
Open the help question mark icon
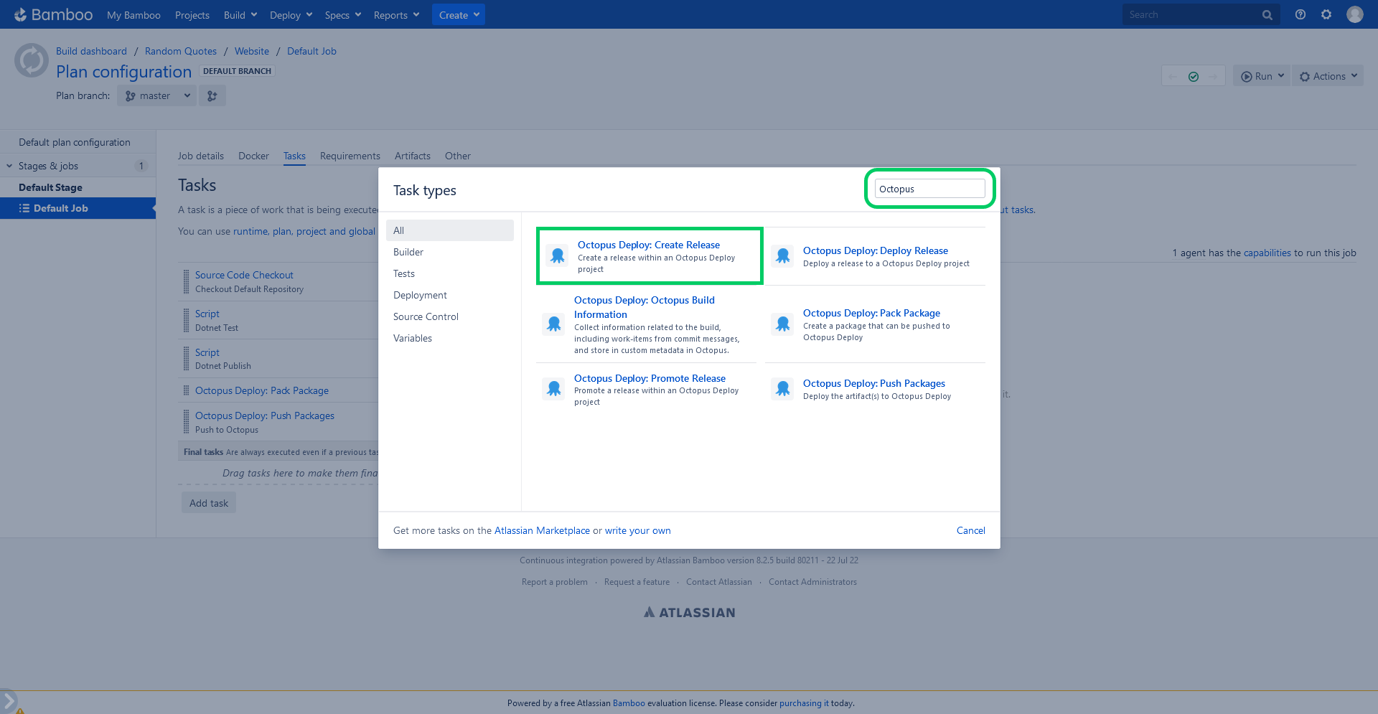(x=1300, y=14)
